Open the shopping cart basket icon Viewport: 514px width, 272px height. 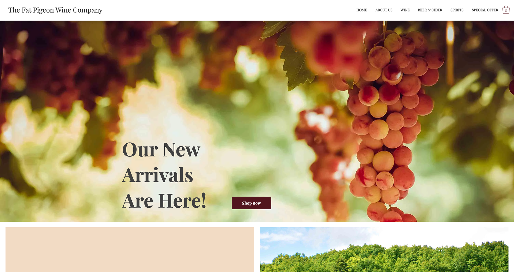(x=506, y=10)
